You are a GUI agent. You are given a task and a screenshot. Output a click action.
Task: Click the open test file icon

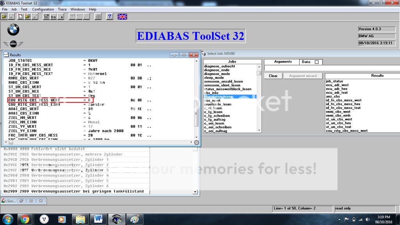28,17
